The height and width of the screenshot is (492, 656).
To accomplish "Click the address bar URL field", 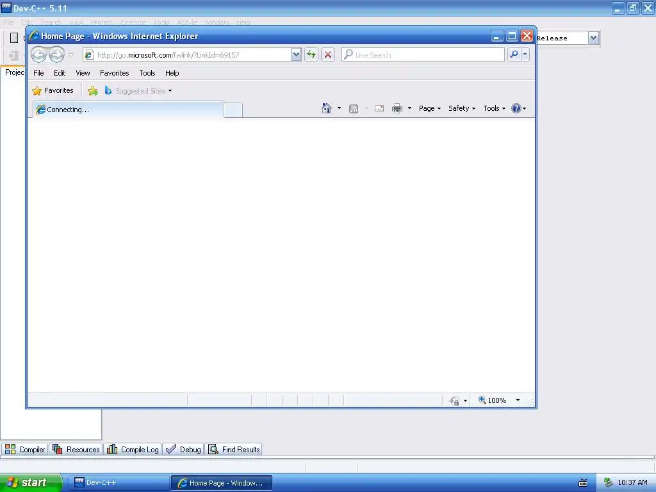I will [x=187, y=55].
